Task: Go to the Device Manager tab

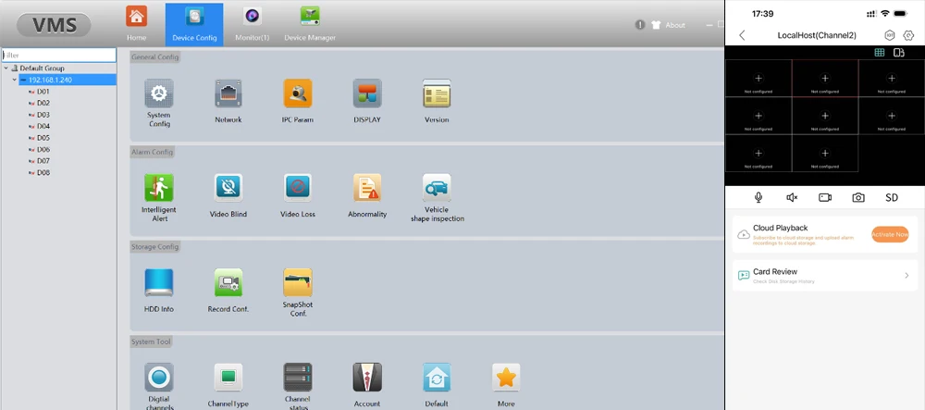Action: tap(310, 23)
